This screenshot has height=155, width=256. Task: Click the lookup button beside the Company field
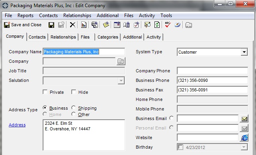pyautogui.click(x=121, y=62)
